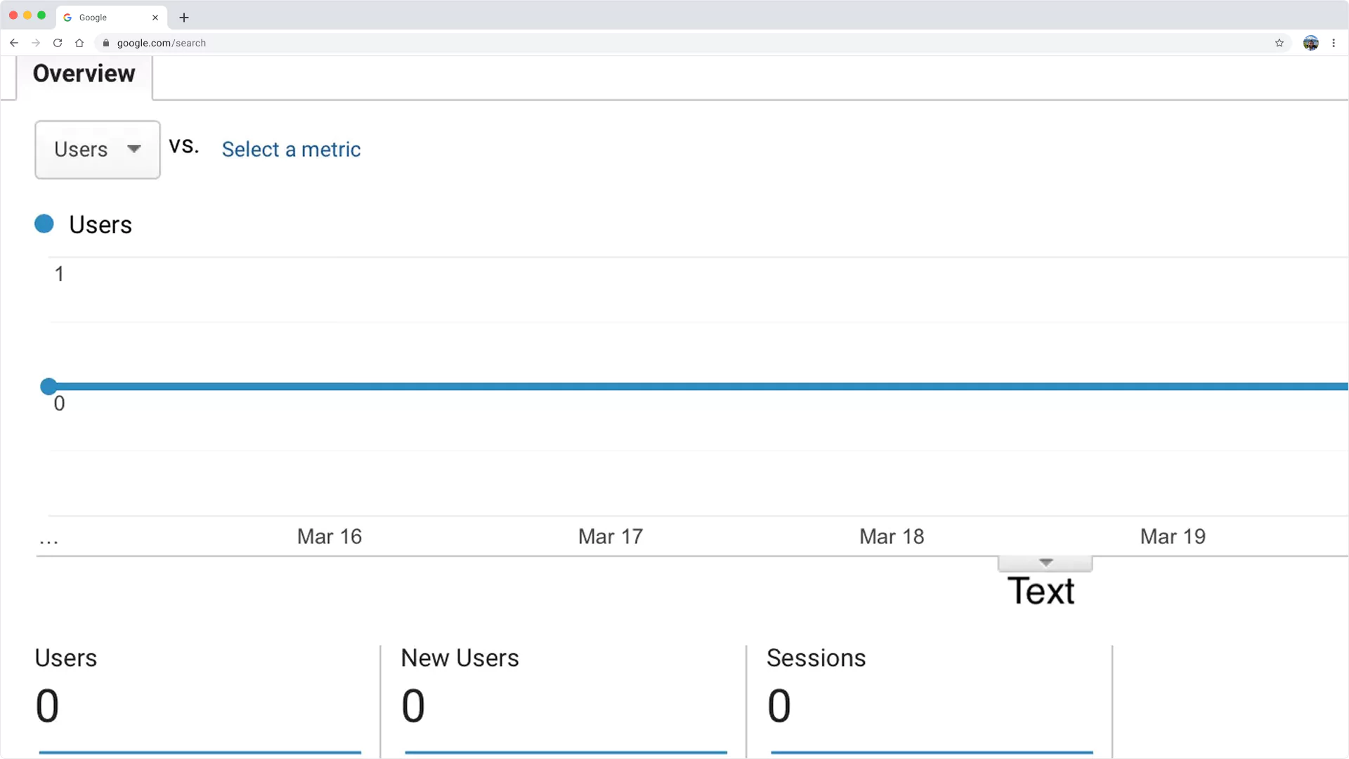Reload the current page
This screenshot has height=759, width=1349.
58,43
